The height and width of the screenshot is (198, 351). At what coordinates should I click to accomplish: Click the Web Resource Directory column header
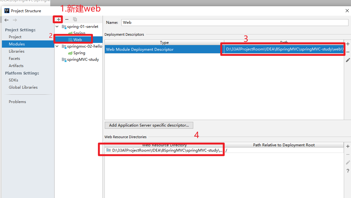[x=165, y=145]
